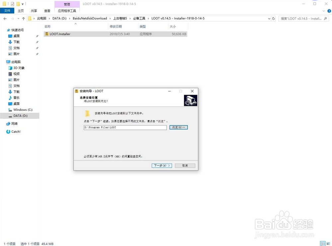
Task: Click 此电脑 in address breadcrumb
Action: click(42, 18)
